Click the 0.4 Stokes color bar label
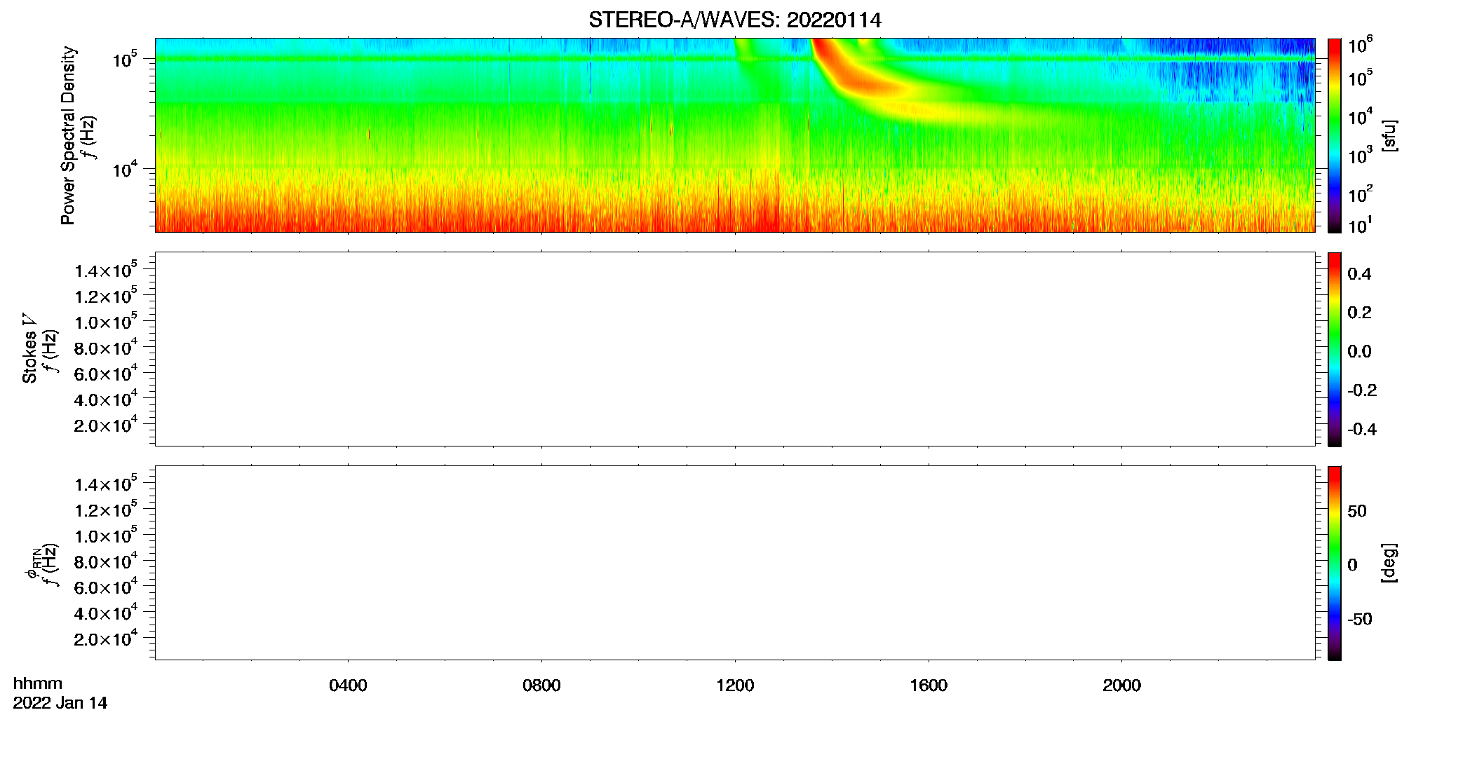The image size is (1470, 757). 1359,274
